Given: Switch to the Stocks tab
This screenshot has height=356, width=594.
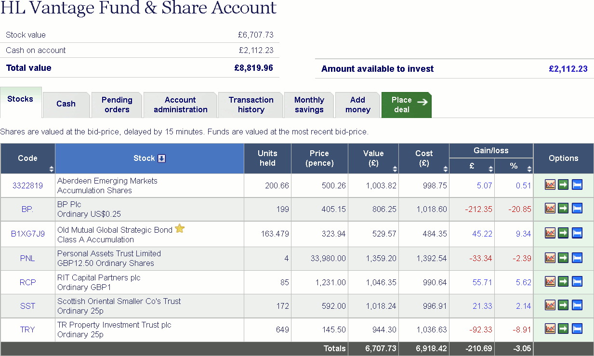Looking at the screenshot, I should (21, 102).
